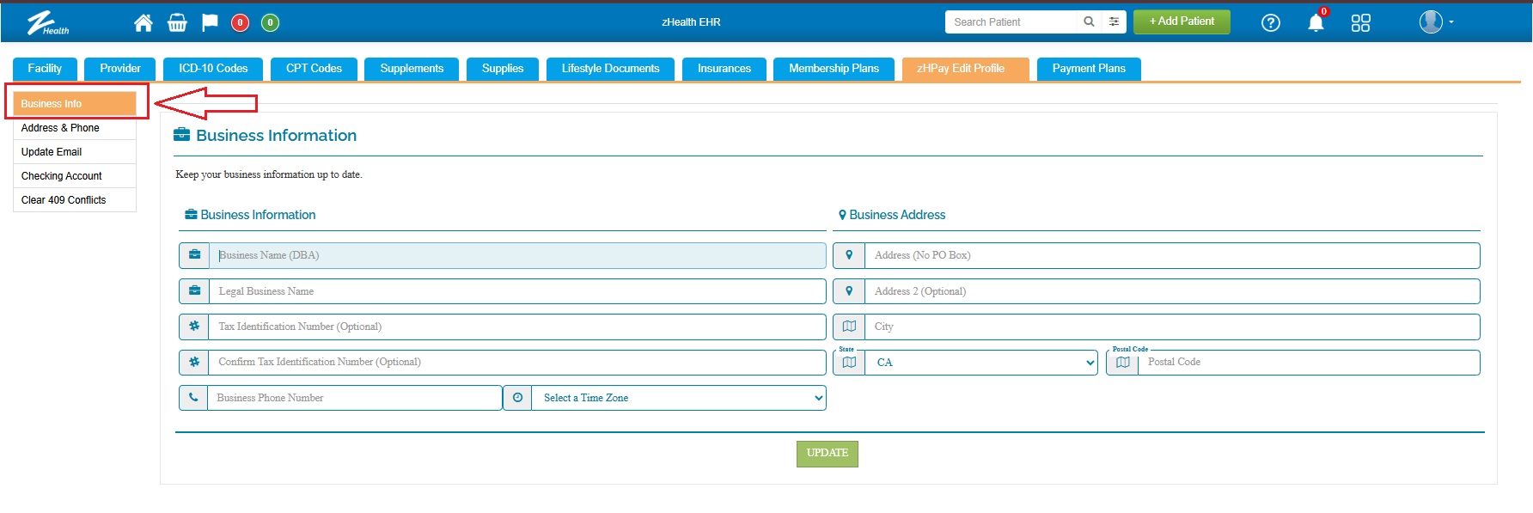The image size is (1533, 513).
Task: Switch to the Membership Plans tab
Action: [834, 69]
